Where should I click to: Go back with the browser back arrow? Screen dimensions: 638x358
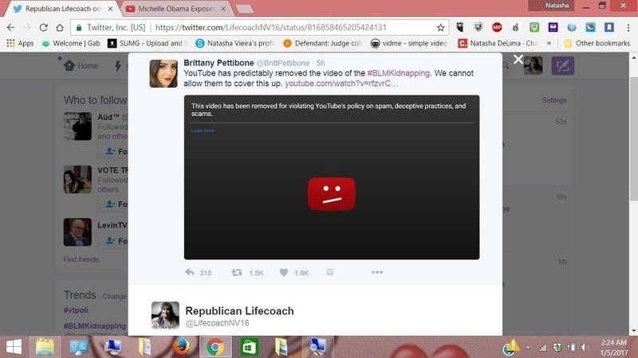(x=11, y=28)
